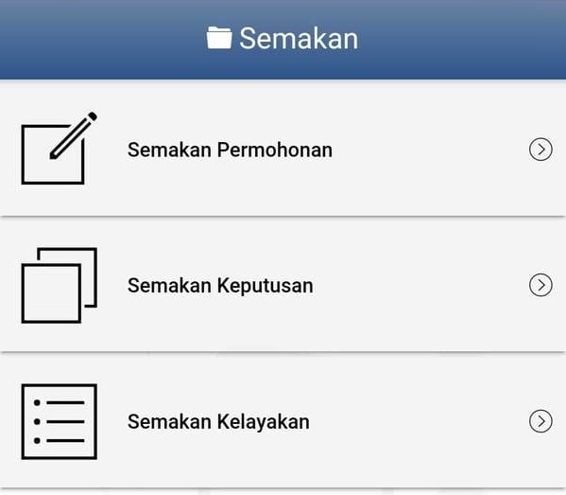
Task: Click the blue Semakan header bar
Action: 283,40
